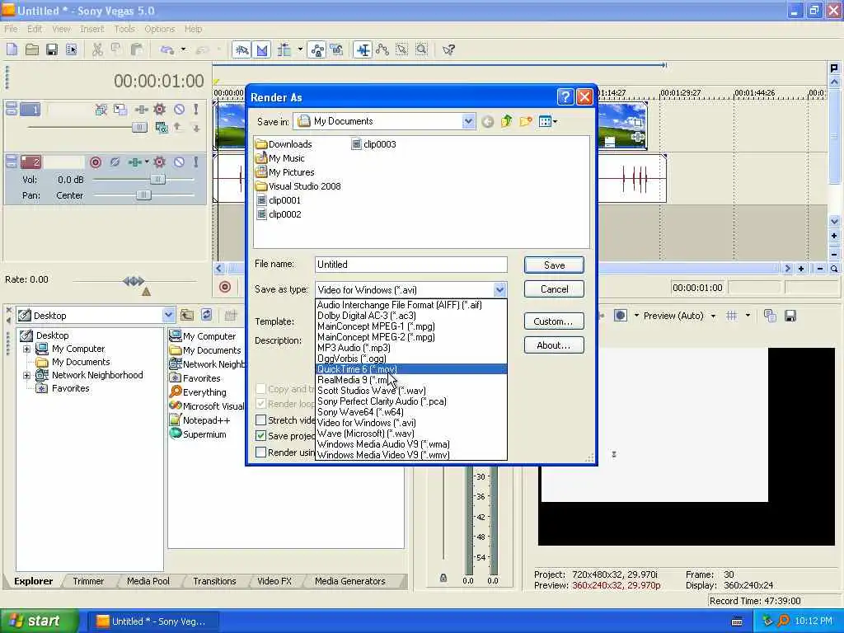Open the Media Generators tab
This screenshot has height=633, width=844.
coord(349,581)
